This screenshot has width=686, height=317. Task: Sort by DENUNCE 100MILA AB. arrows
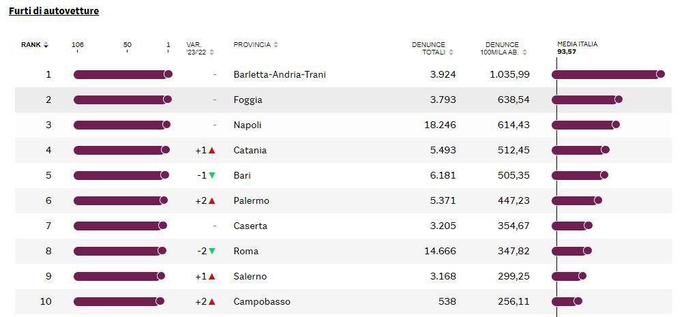point(524,52)
